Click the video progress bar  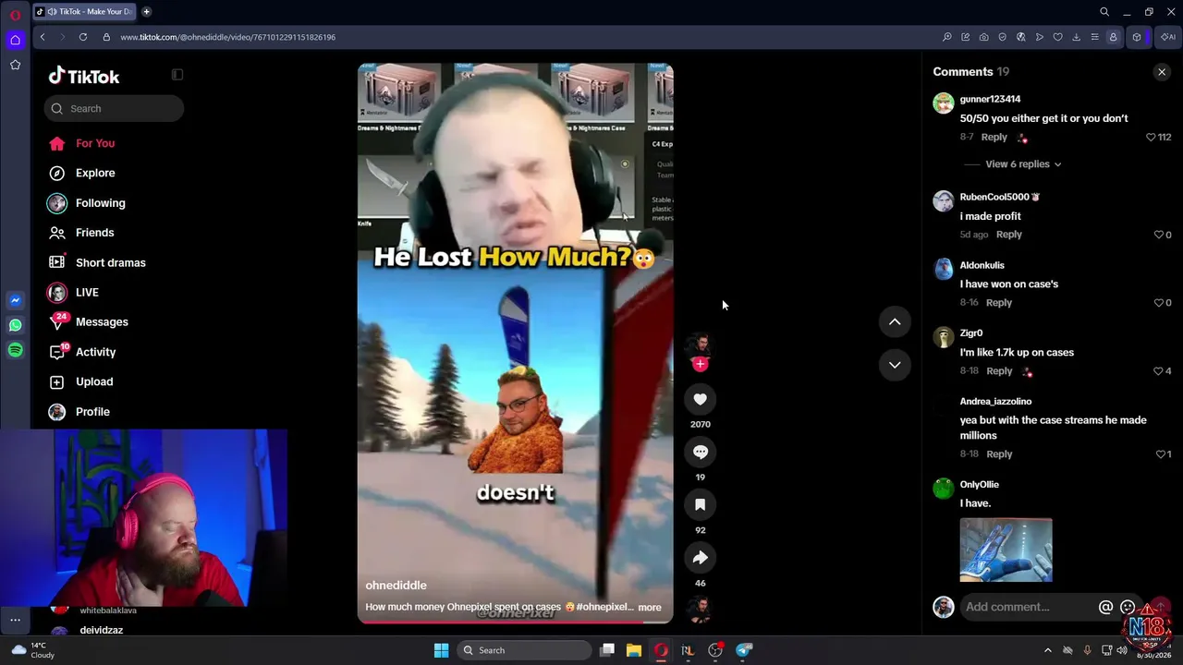[516, 622]
